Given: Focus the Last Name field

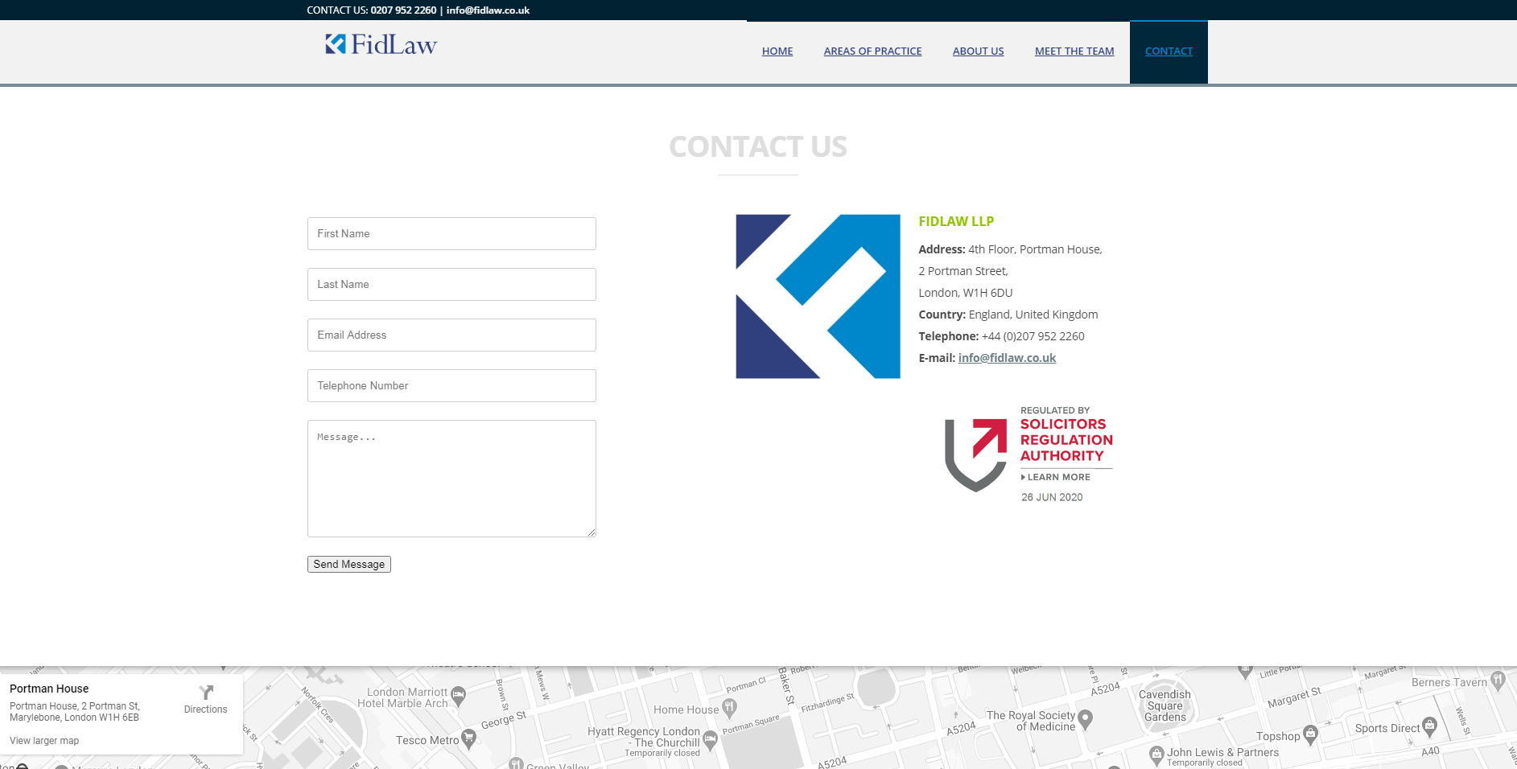Looking at the screenshot, I should 451,284.
